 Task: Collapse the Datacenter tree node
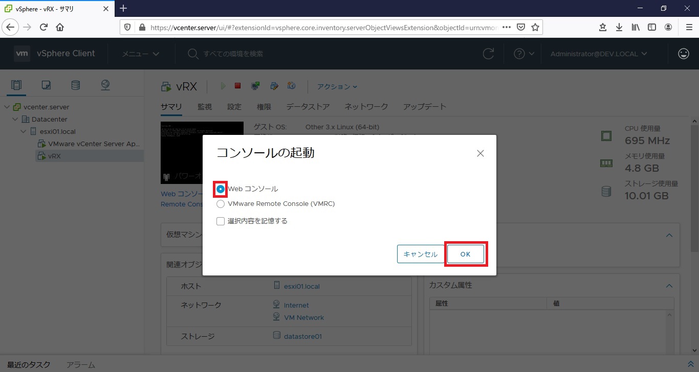tap(16, 119)
